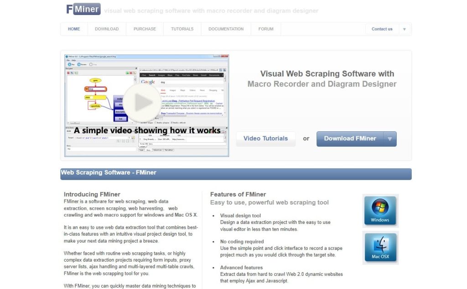Expand the Contact us dropdown arrow
This screenshot has width=467, height=289.
click(x=404, y=29)
